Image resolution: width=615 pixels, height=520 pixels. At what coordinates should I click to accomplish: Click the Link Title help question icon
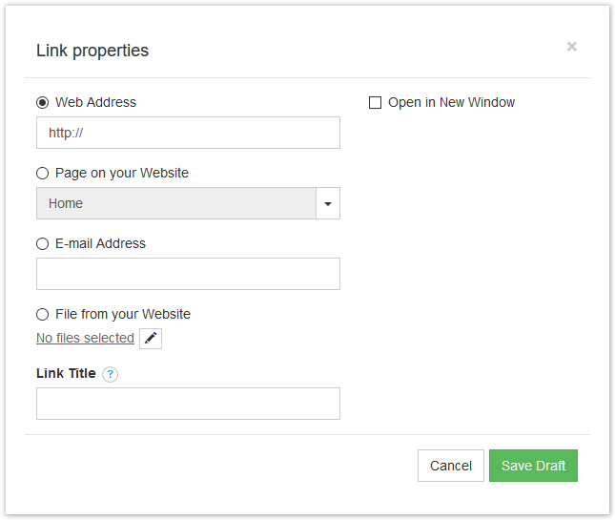pyautogui.click(x=111, y=374)
